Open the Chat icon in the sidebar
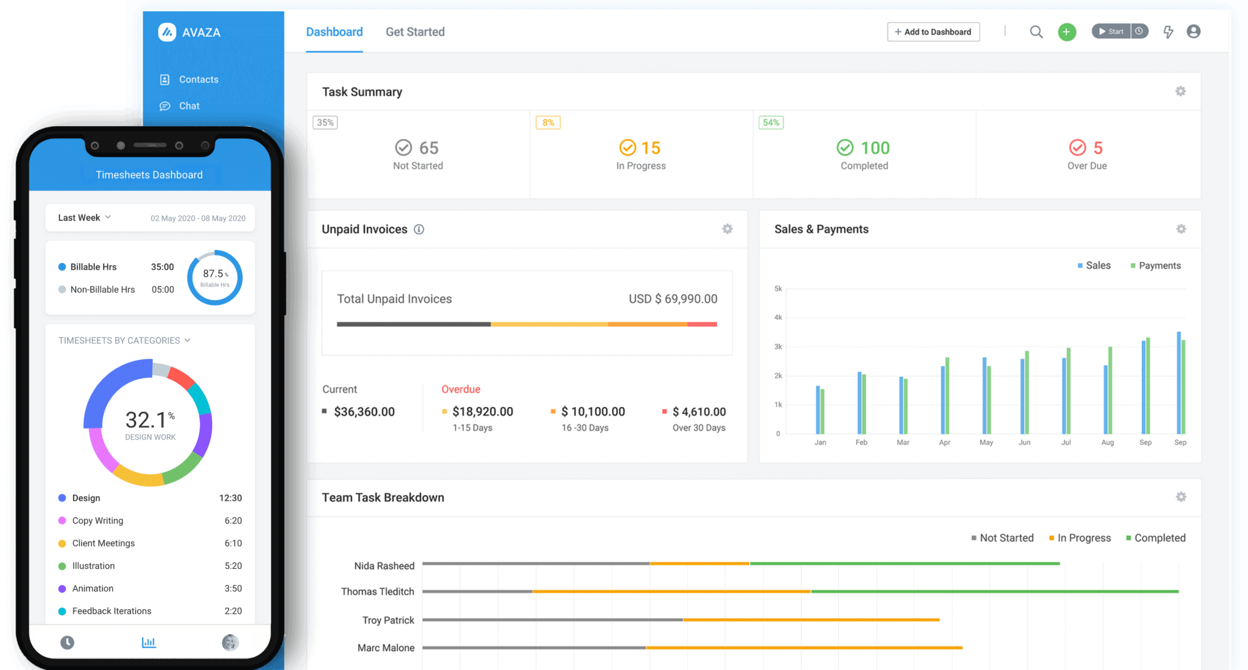 pos(165,105)
